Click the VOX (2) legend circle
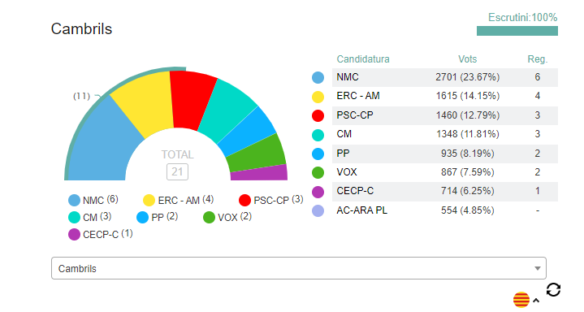This screenshot has width=584, height=312. [x=209, y=217]
